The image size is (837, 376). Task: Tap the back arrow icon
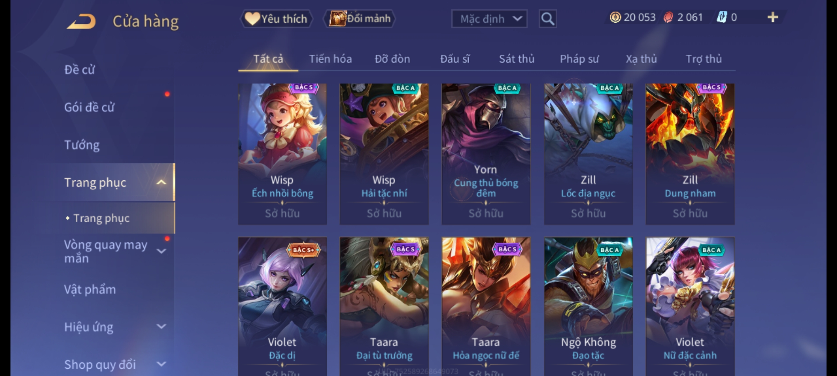pos(81,21)
